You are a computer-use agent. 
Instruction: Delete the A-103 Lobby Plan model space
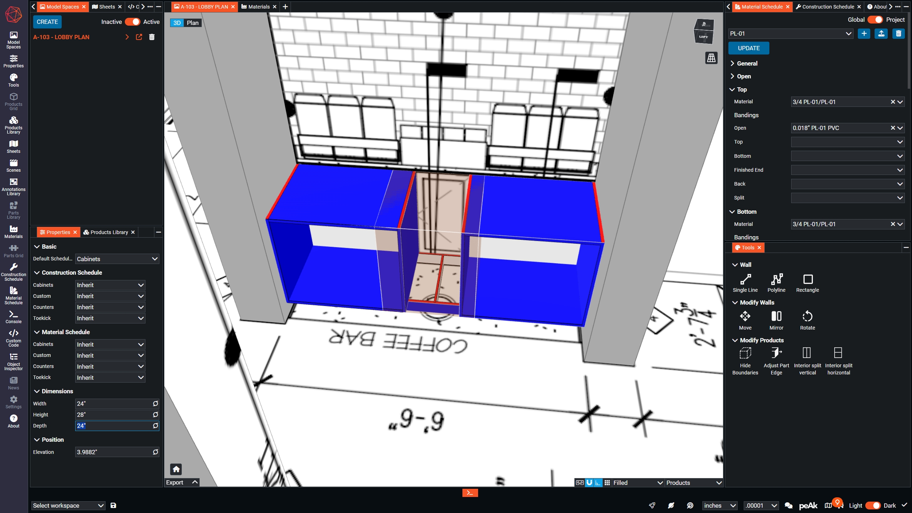[152, 37]
